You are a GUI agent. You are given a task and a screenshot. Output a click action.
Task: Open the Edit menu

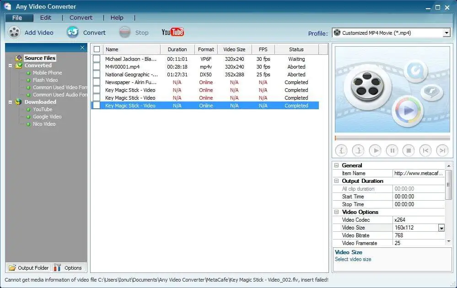point(45,18)
